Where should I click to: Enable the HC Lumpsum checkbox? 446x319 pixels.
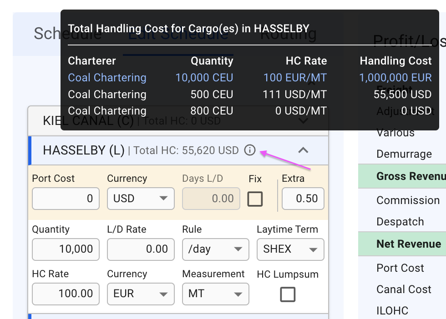pos(288,294)
